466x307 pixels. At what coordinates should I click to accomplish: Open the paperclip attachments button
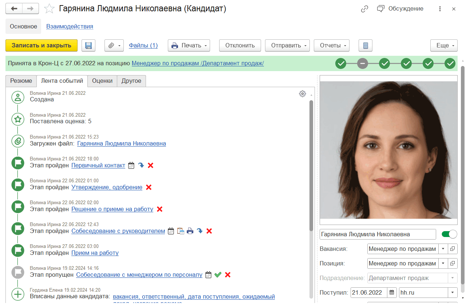[x=114, y=46]
